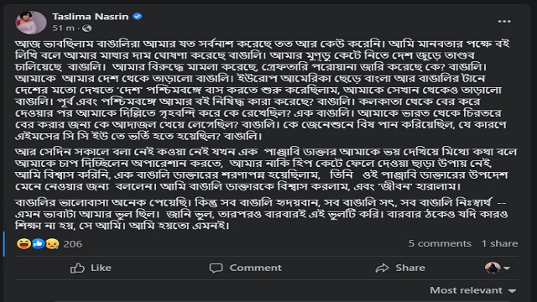537x302 pixels.
Task: View the 5 comments link
Action: 440,243
